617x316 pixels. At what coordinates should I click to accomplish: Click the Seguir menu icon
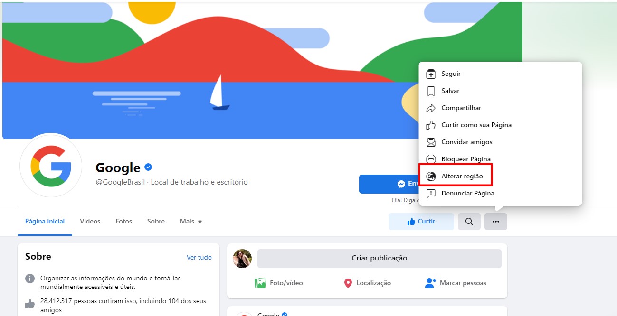click(x=431, y=74)
